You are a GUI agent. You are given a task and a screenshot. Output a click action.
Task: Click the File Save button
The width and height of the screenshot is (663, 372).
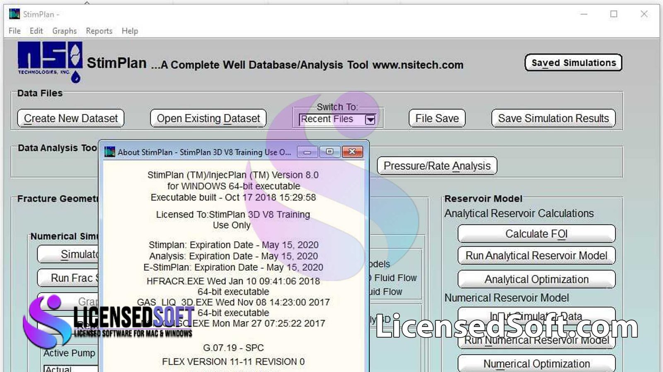pos(437,119)
